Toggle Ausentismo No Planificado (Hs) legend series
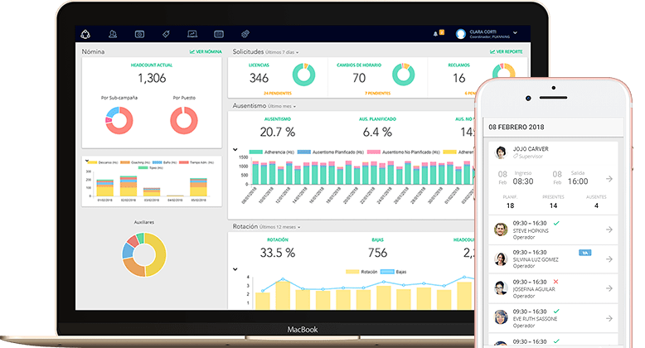 click(x=403, y=152)
